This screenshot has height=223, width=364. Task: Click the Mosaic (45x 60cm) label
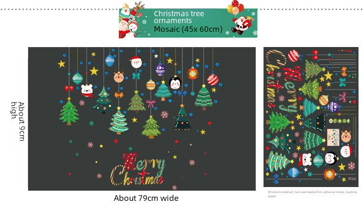point(188,29)
